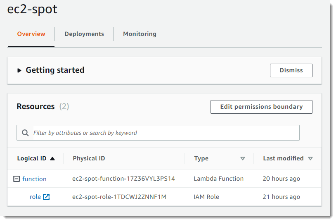336x222 pixels.
Task: Click the magnifying glass search icon
Action: click(26, 133)
